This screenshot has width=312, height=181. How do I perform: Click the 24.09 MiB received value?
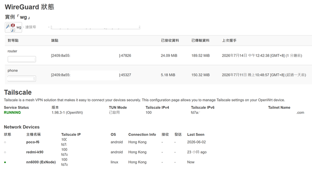[x=169, y=56]
